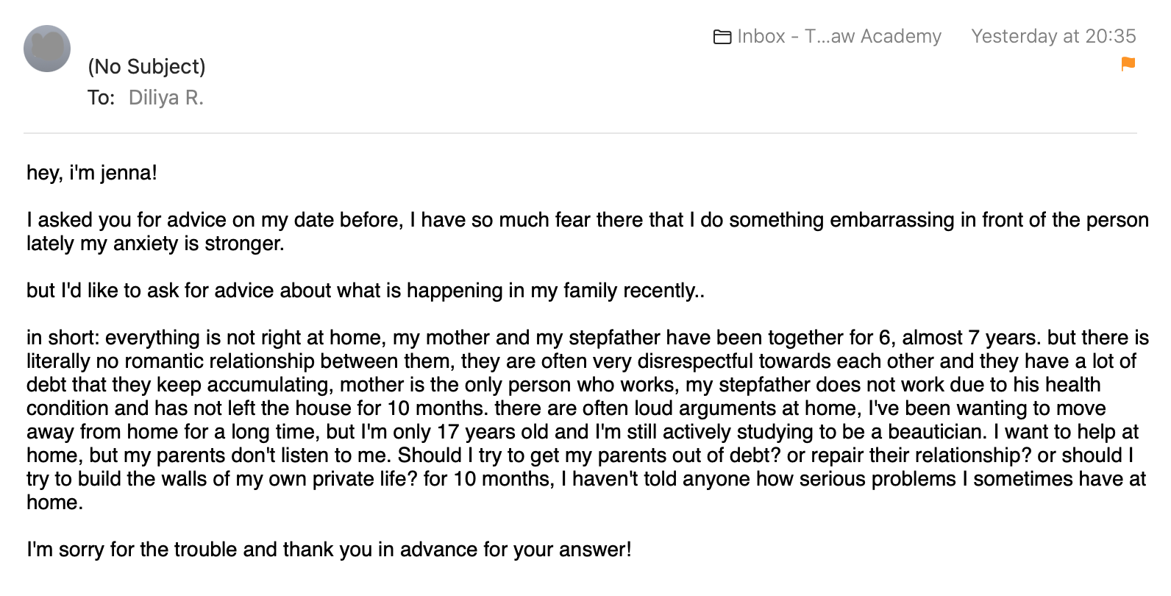Click the greeting line hey, i'm jenna!

[92, 173]
